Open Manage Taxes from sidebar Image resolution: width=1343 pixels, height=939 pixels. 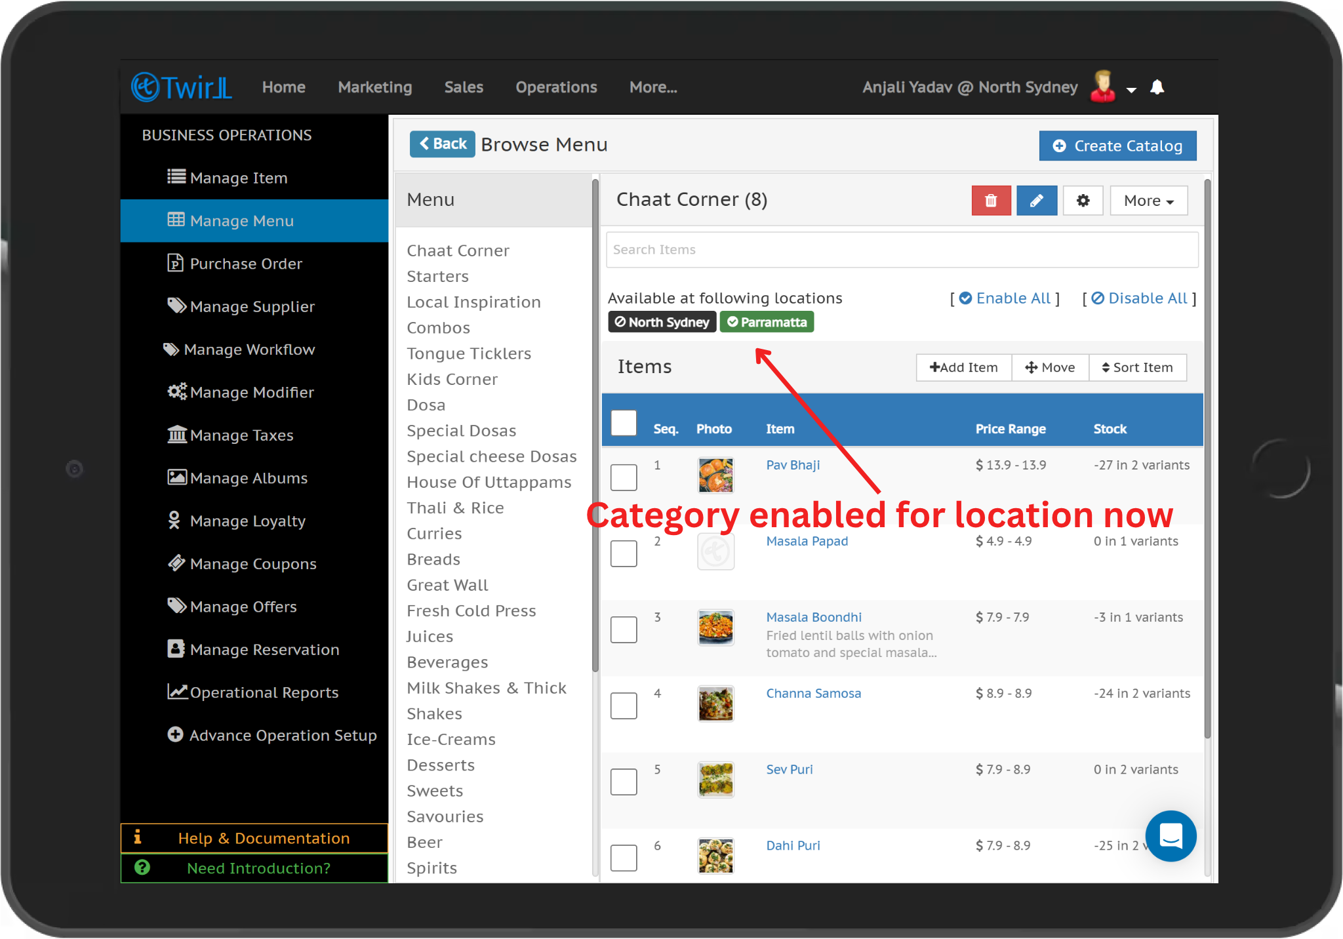[x=241, y=435]
